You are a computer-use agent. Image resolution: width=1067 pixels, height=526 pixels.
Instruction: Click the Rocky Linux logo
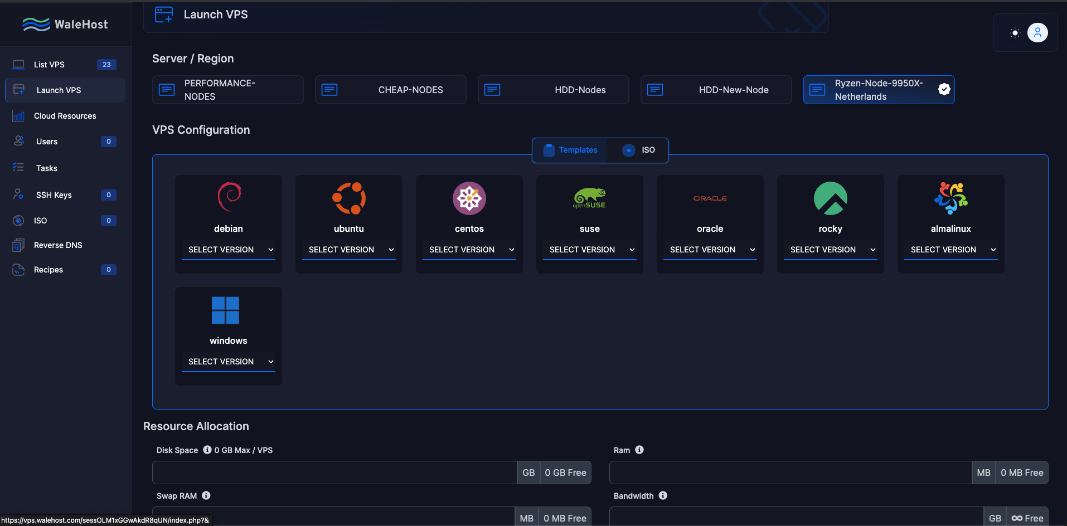click(831, 198)
